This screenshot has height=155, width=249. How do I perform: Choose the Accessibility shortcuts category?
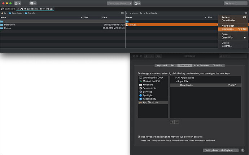point(150,99)
